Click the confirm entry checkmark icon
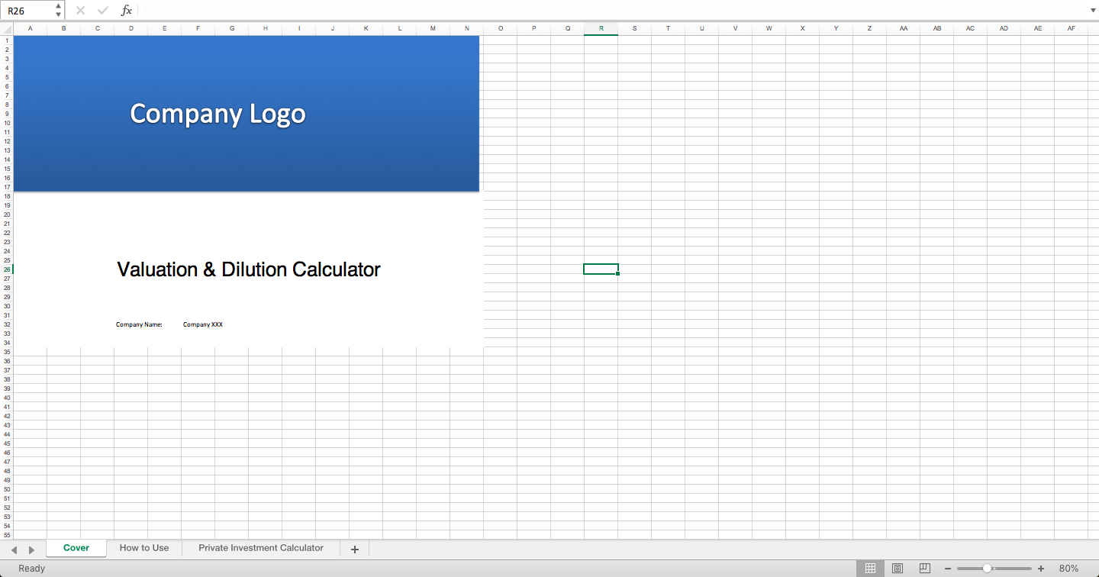 point(103,11)
